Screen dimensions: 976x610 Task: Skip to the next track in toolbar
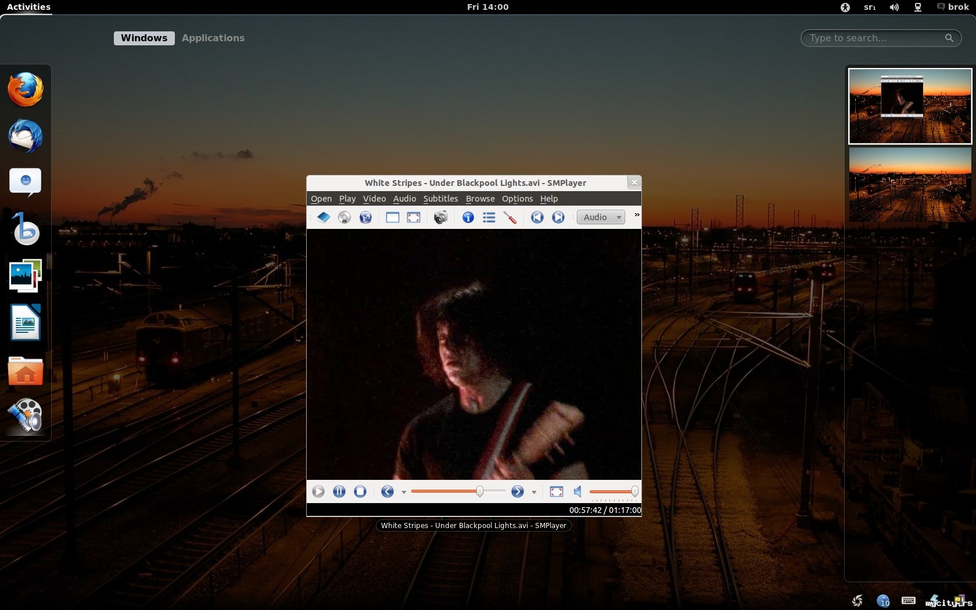coord(558,217)
